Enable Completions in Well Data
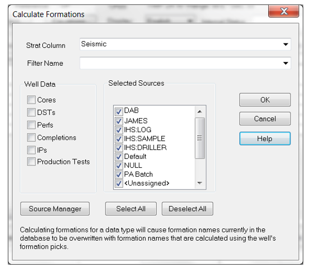This screenshot has width=310, height=268. (x=31, y=138)
